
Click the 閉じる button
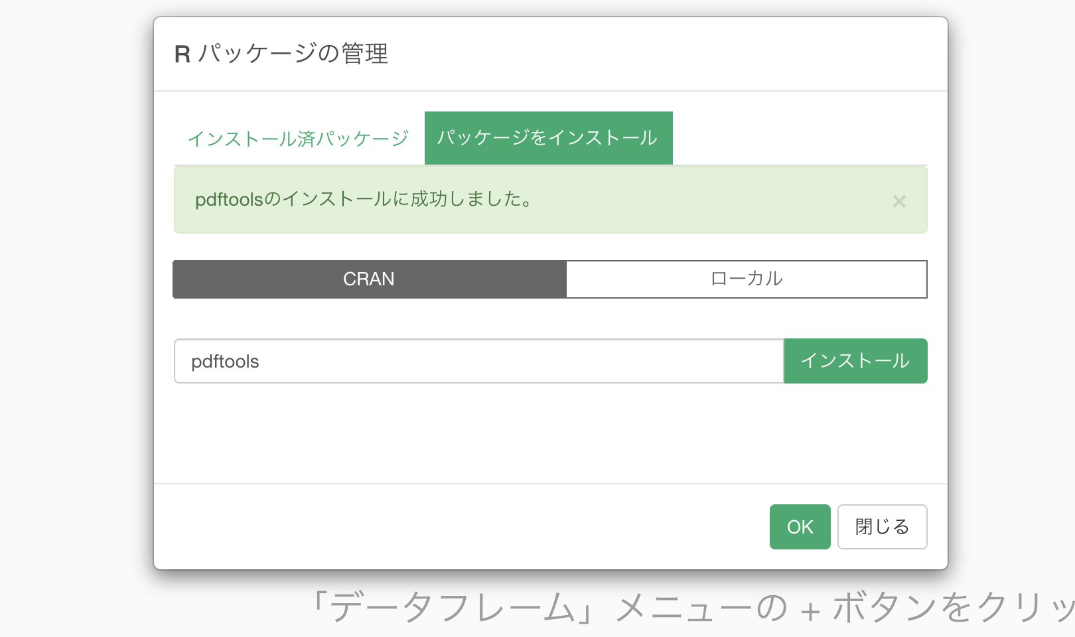click(x=882, y=527)
